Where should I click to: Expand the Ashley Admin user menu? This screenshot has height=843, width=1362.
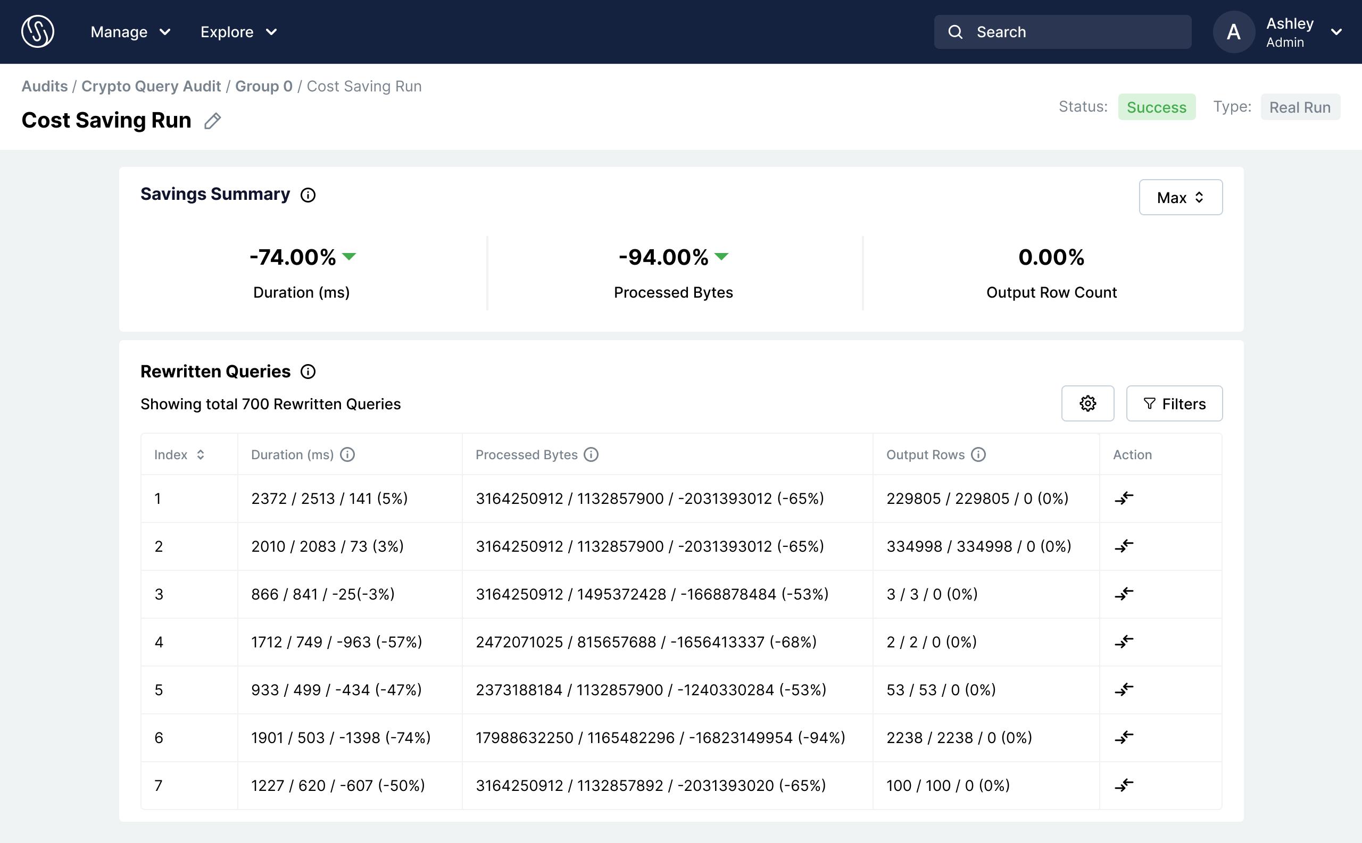click(1336, 32)
